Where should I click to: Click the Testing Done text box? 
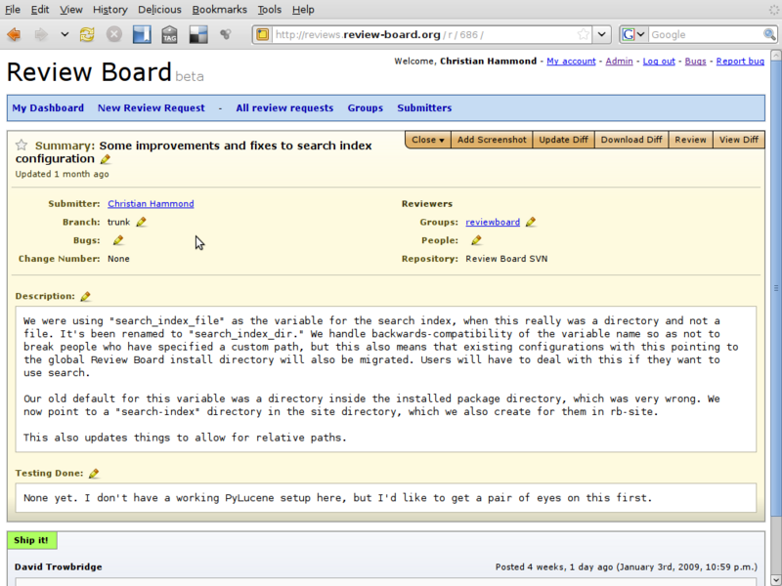point(385,497)
